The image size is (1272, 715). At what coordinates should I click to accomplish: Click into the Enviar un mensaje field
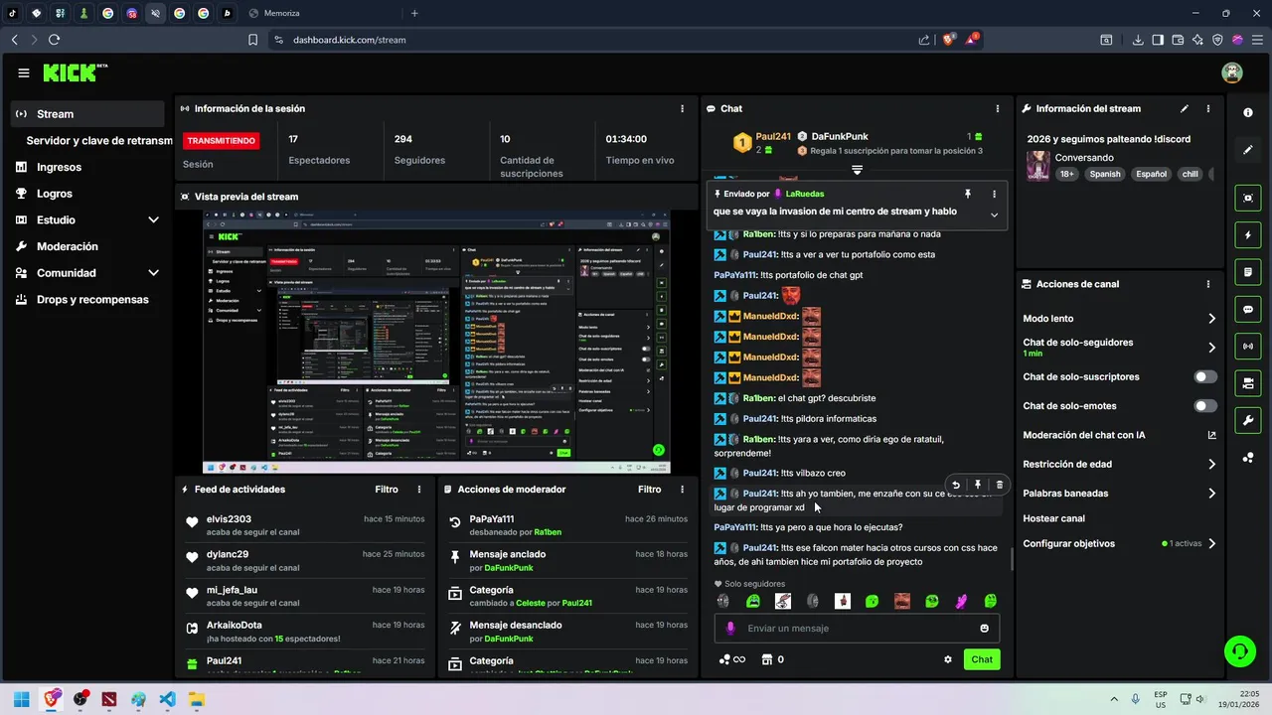point(857,629)
